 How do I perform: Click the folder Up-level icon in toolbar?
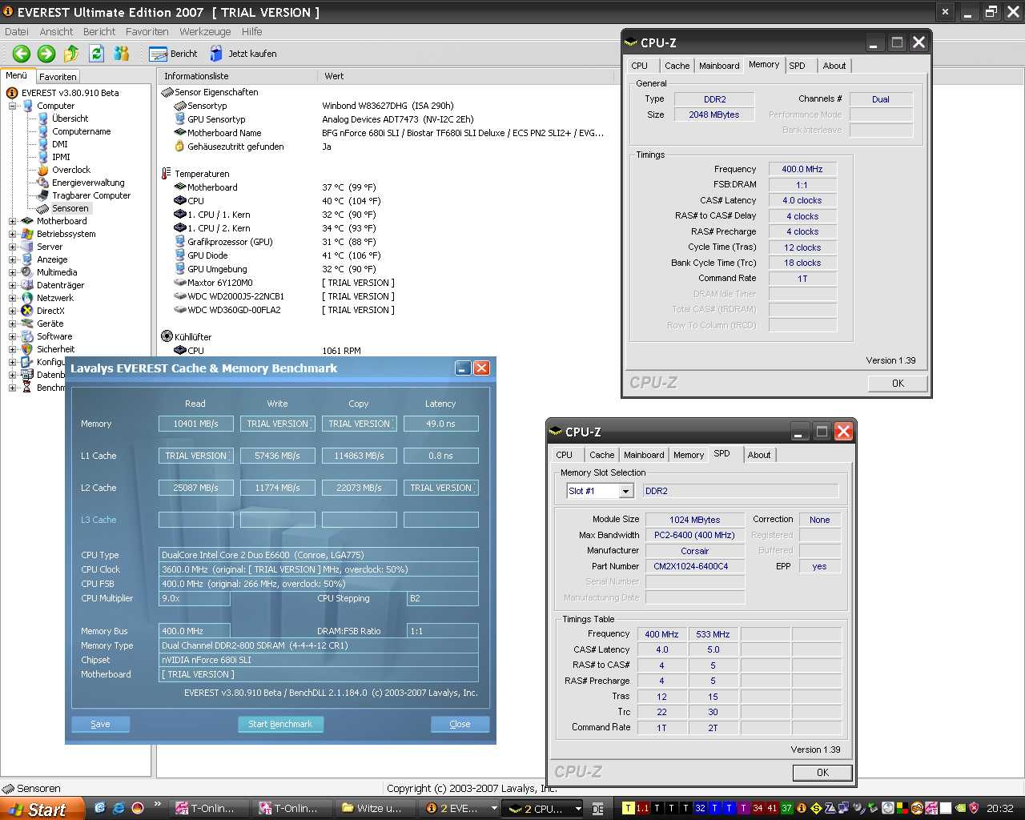71,54
